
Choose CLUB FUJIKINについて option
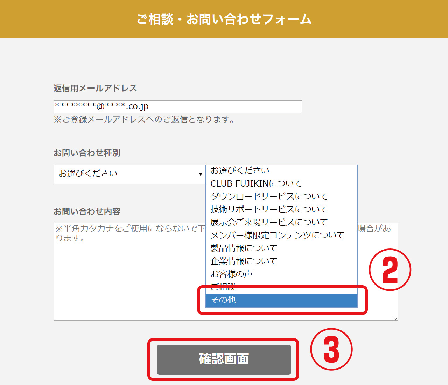tap(256, 183)
